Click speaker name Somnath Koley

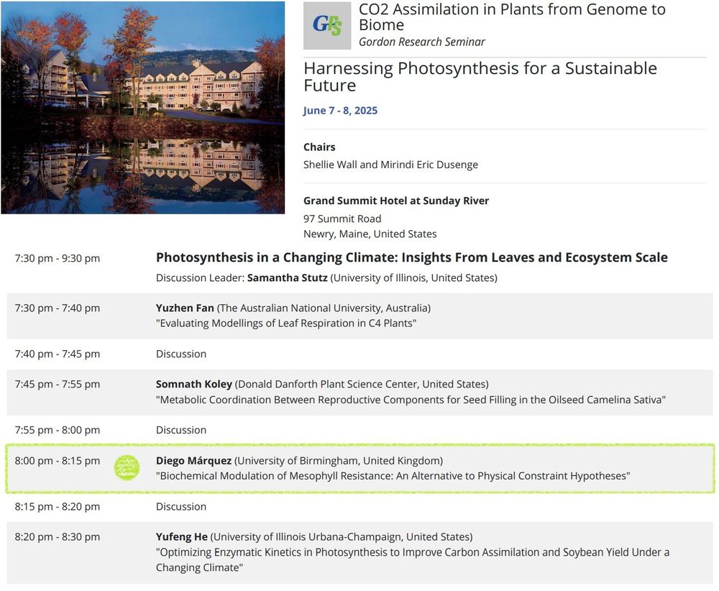(193, 384)
